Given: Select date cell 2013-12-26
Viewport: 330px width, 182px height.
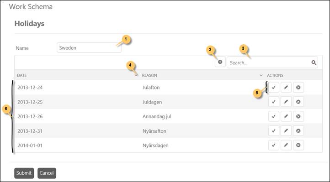Looking at the screenshot, I should (30, 116).
